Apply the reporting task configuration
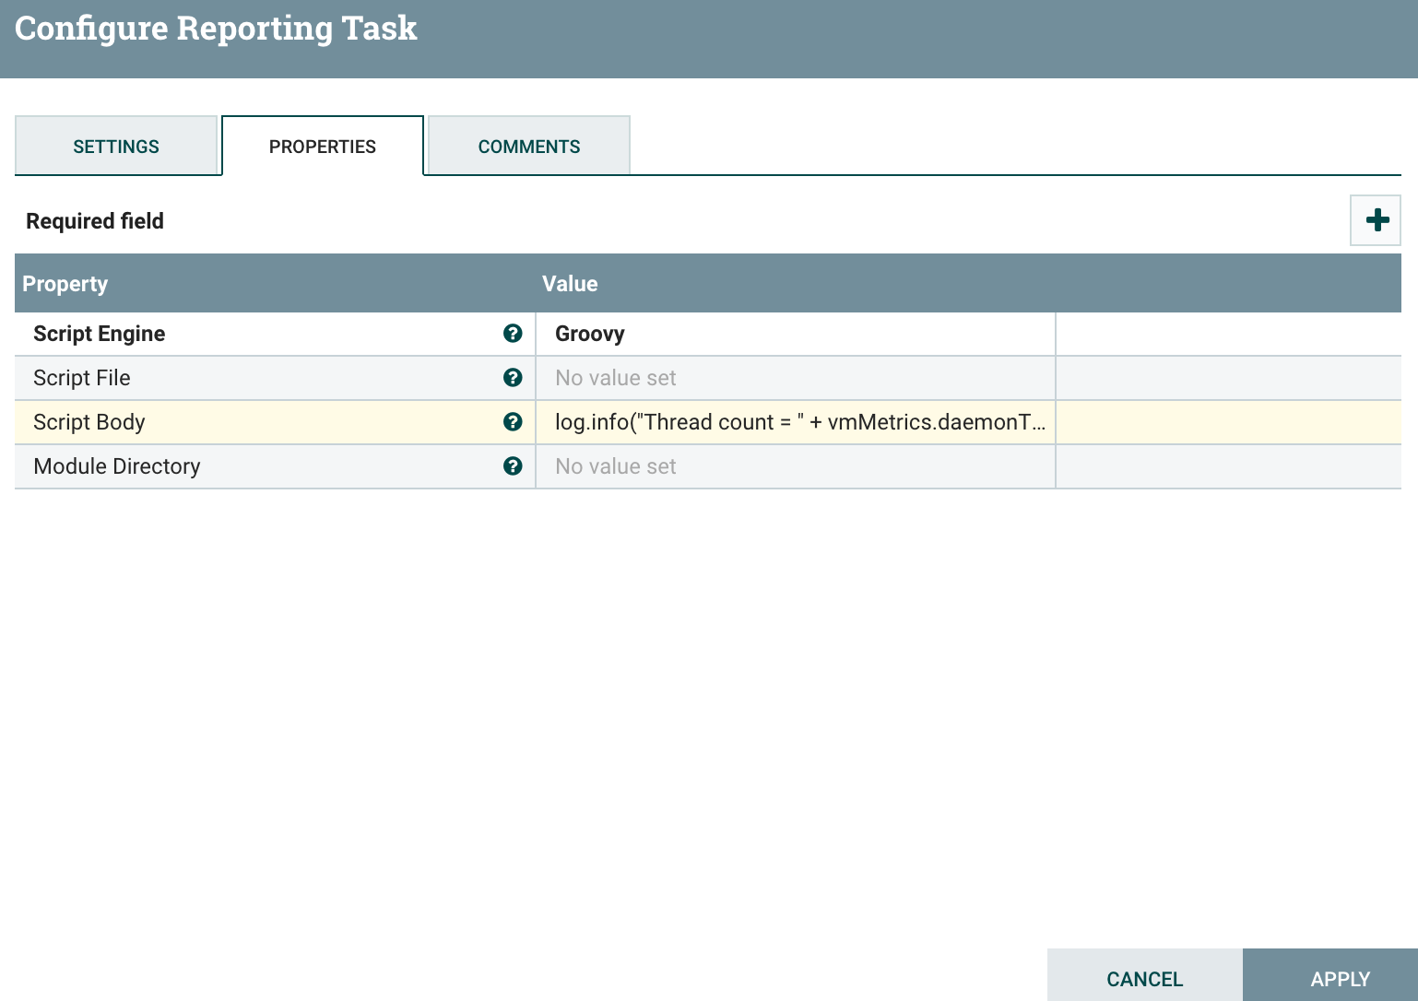Image resolution: width=1418 pixels, height=1001 pixels. (x=1340, y=978)
